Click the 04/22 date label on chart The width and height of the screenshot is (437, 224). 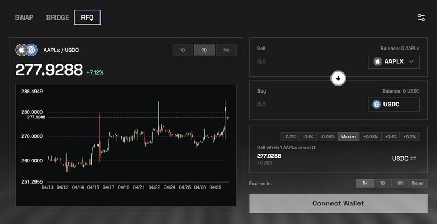154,187
